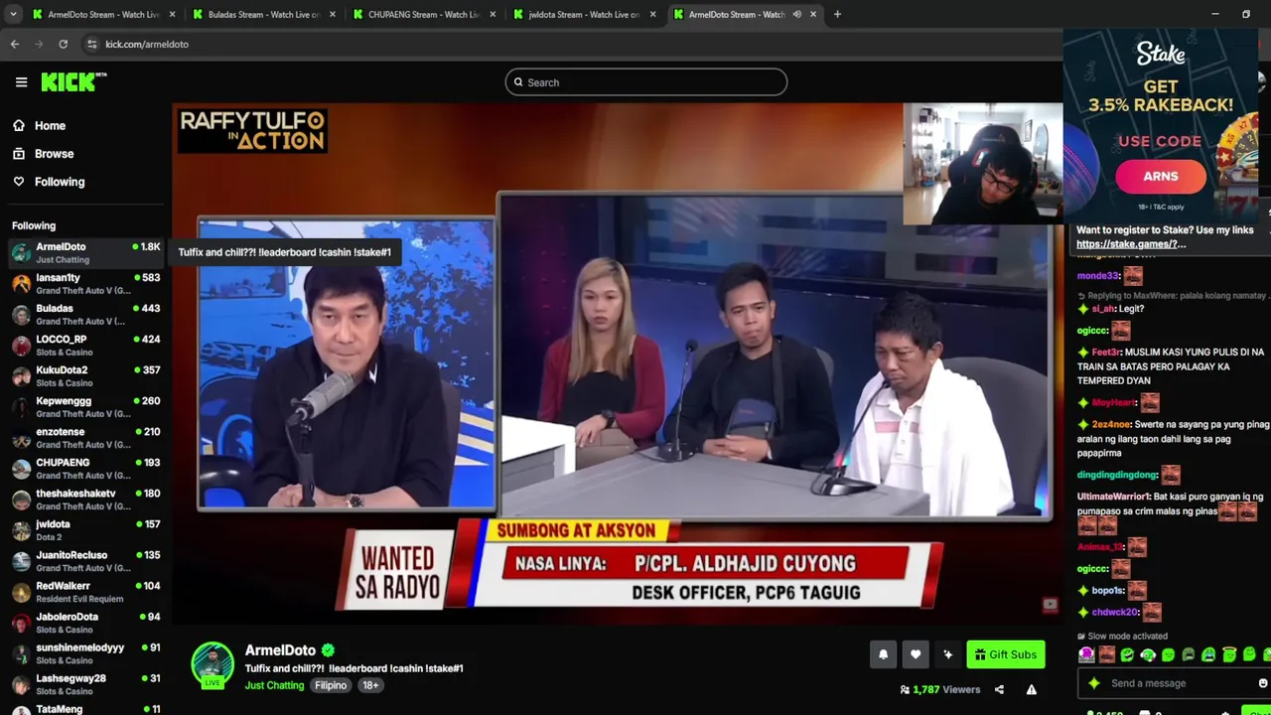Switch to jwldota Stream browser tab
This screenshot has height=715, width=1271.
pos(584,15)
